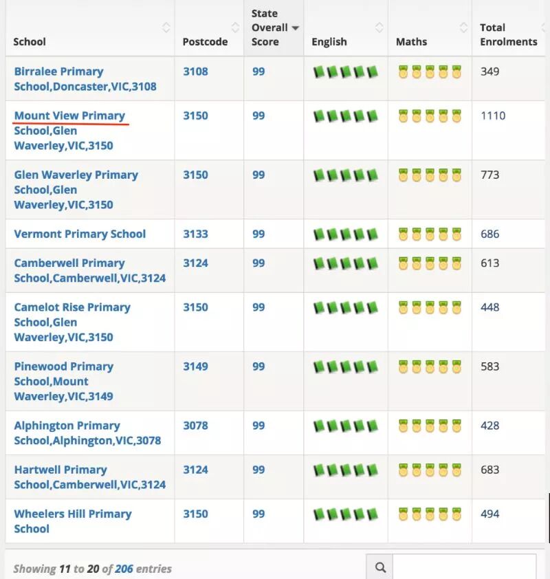Screen dimensions: 550x579
Task: Open Hartwell Primary School link
Action: click(89, 477)
